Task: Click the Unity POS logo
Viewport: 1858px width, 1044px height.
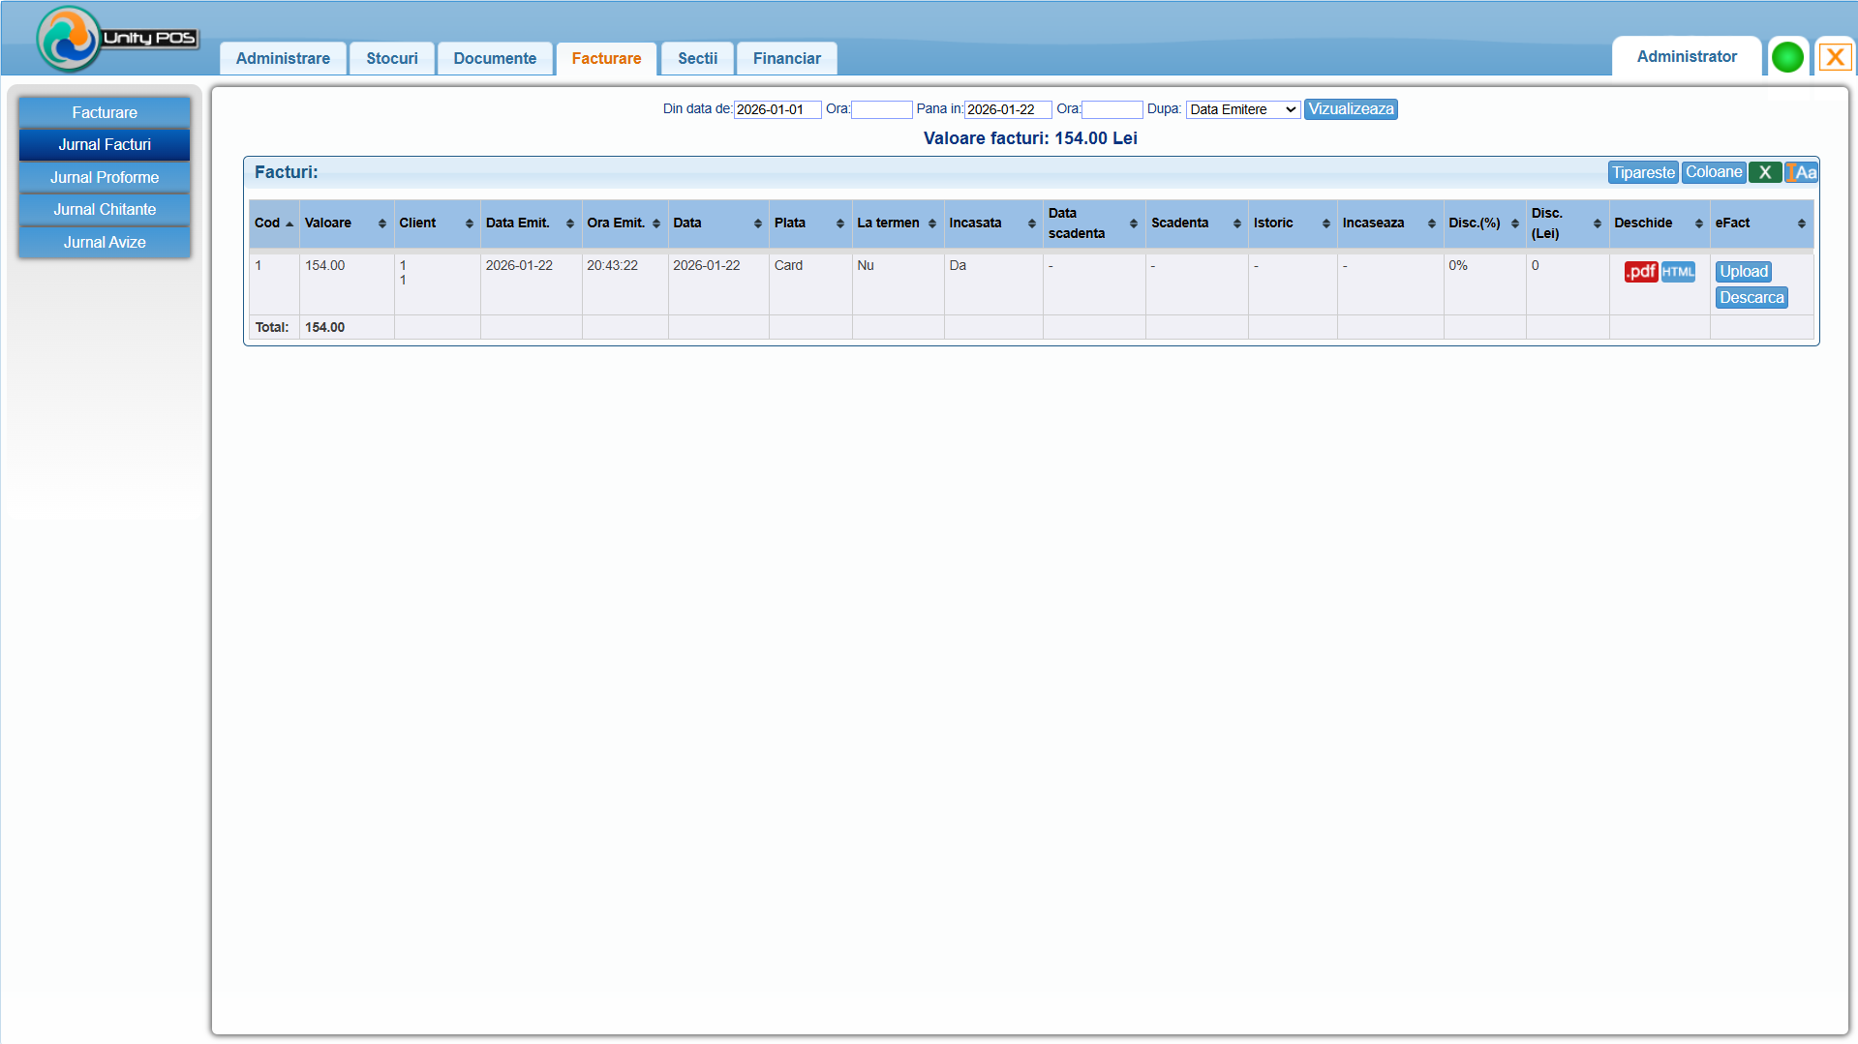Action: coord(116,39)
